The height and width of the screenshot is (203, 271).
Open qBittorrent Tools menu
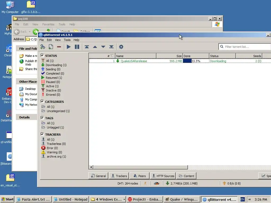[x=67, y=40]
